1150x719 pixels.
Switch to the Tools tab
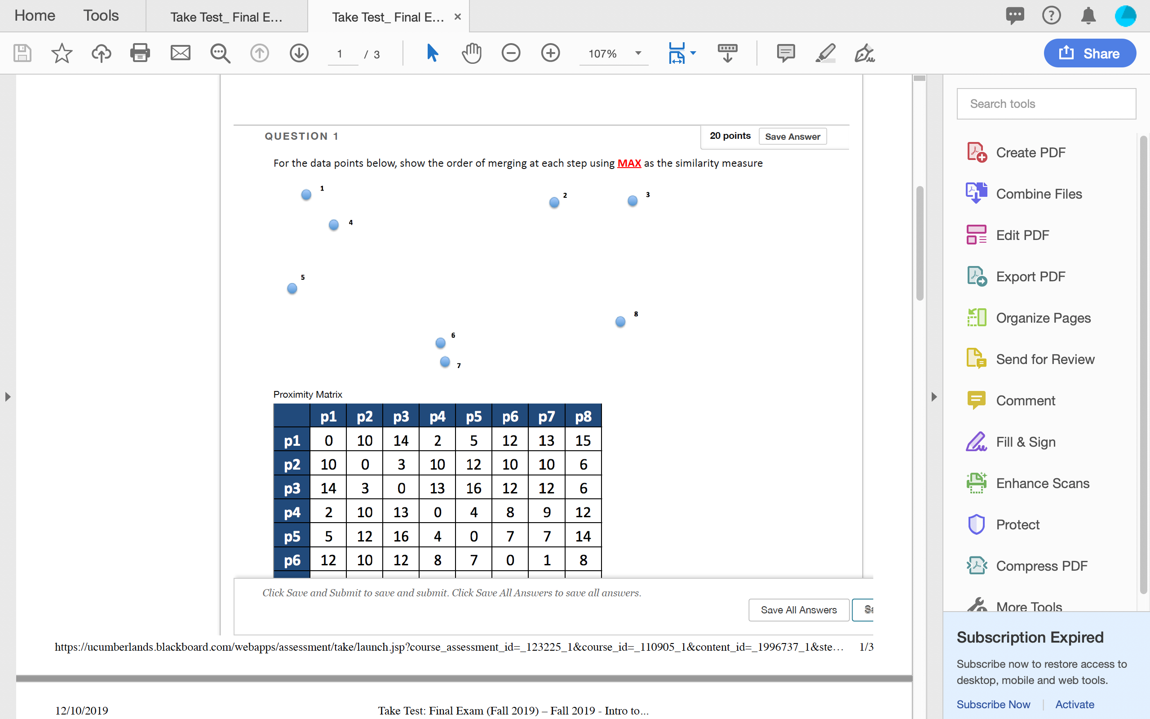point(101,16)
